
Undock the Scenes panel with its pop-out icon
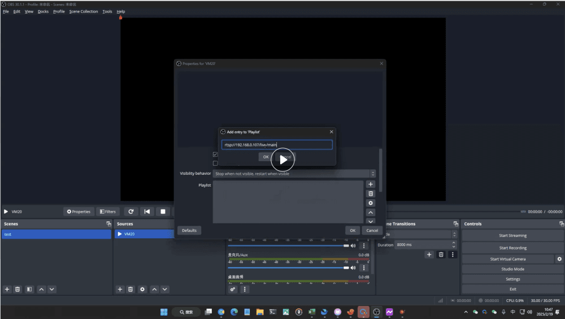(x=108, y=224)
